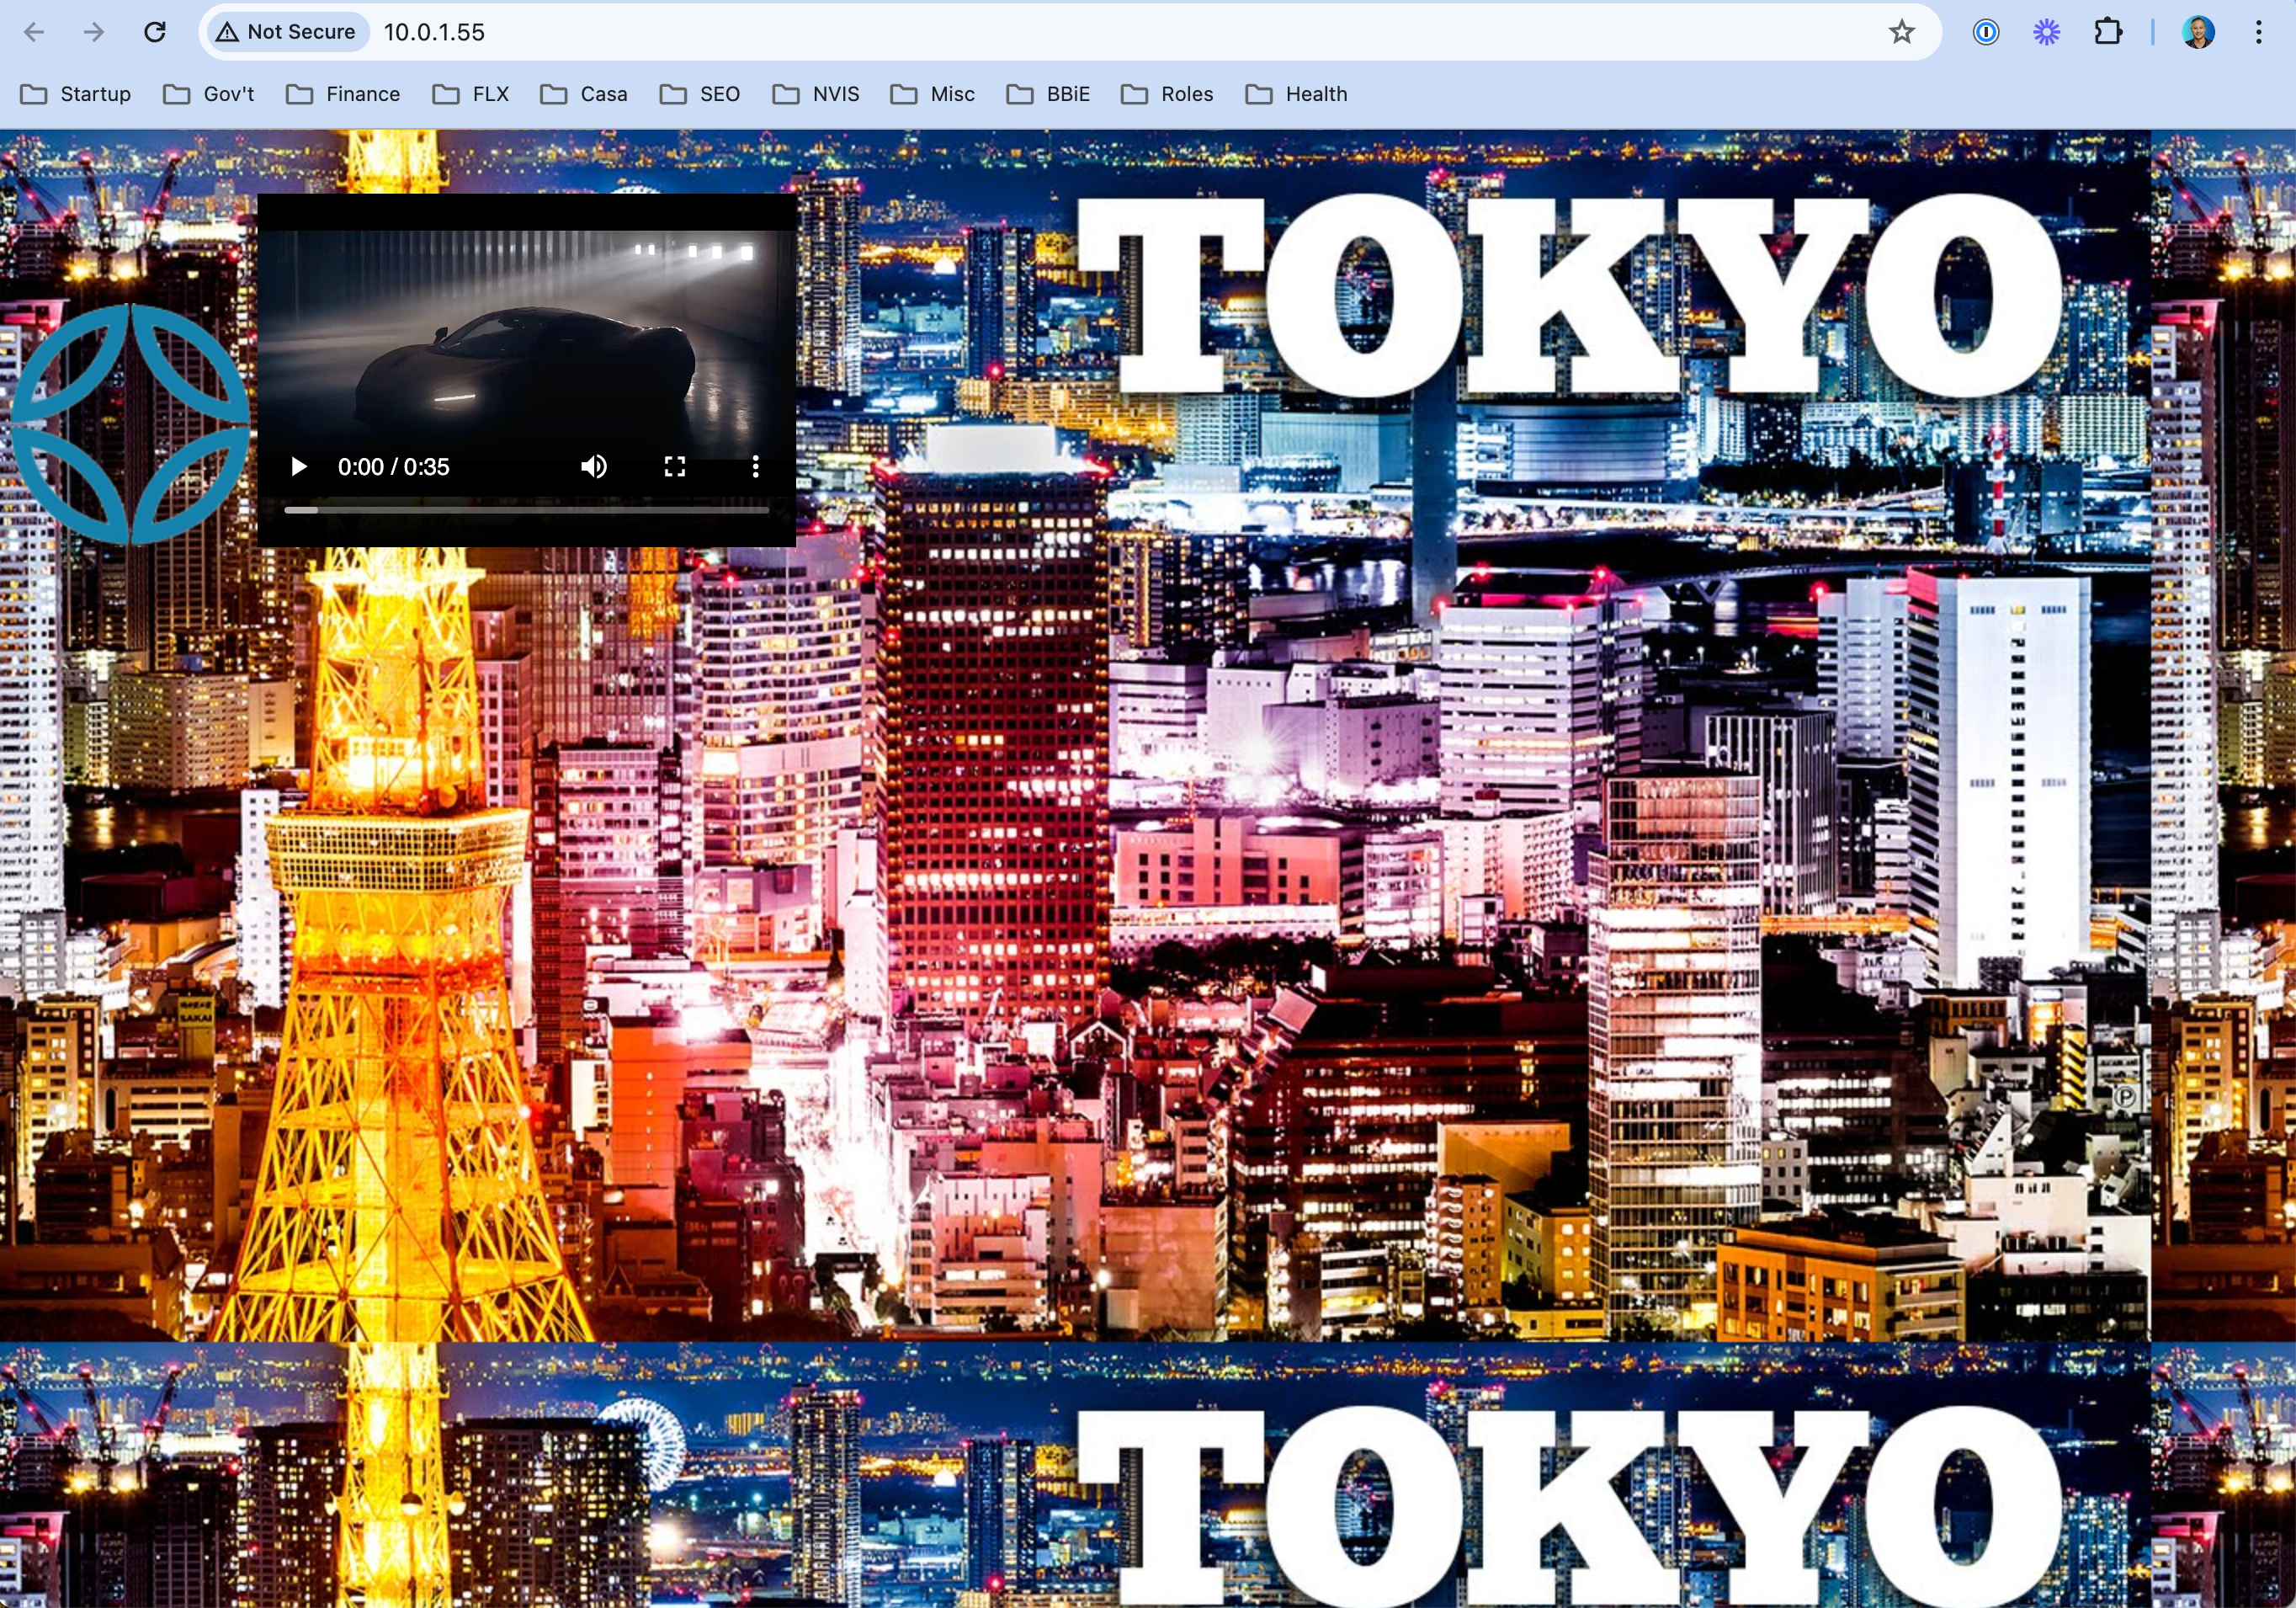Click the blue circular logo image
Viewport: 2296px width, 1608px height.
(130, 424)
